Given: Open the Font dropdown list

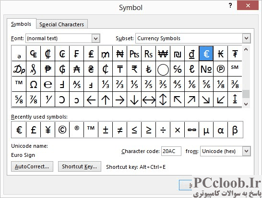Looking at the screenshot, I should 96,38.
